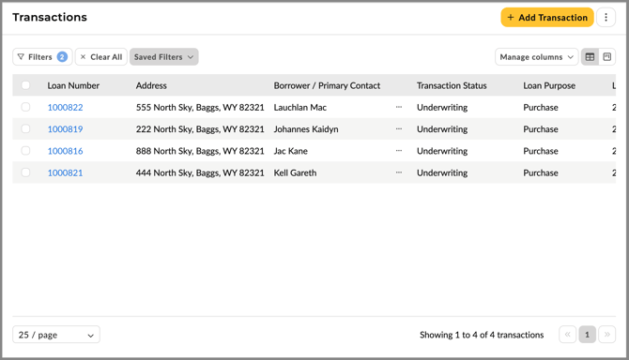Click borrower name Jac Kane
The height and width of the screenshot is (360, 629).
(x=291, y=151)
